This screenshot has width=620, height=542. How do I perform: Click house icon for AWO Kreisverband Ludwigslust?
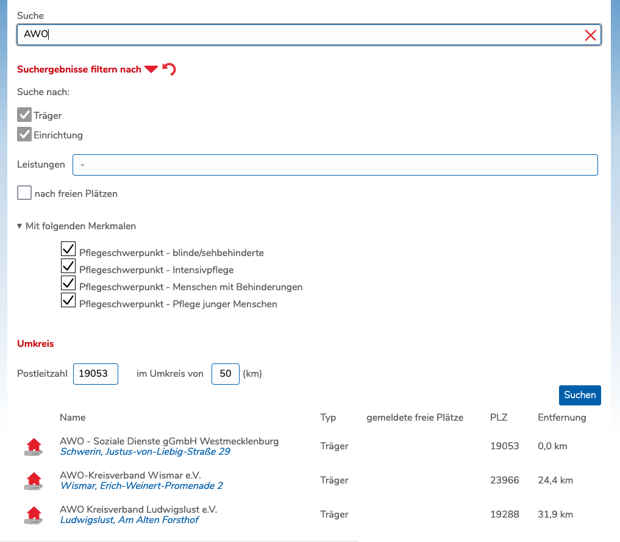[x=34, y=515]
